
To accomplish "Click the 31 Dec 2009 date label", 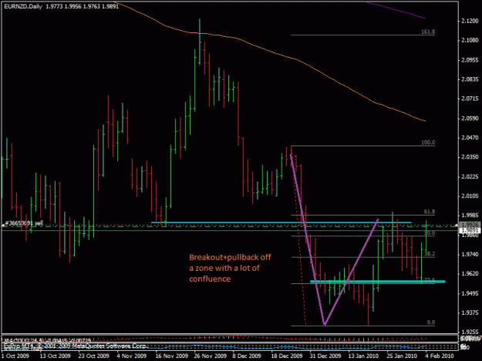I will pyautogui.click(x=325, y=356).
